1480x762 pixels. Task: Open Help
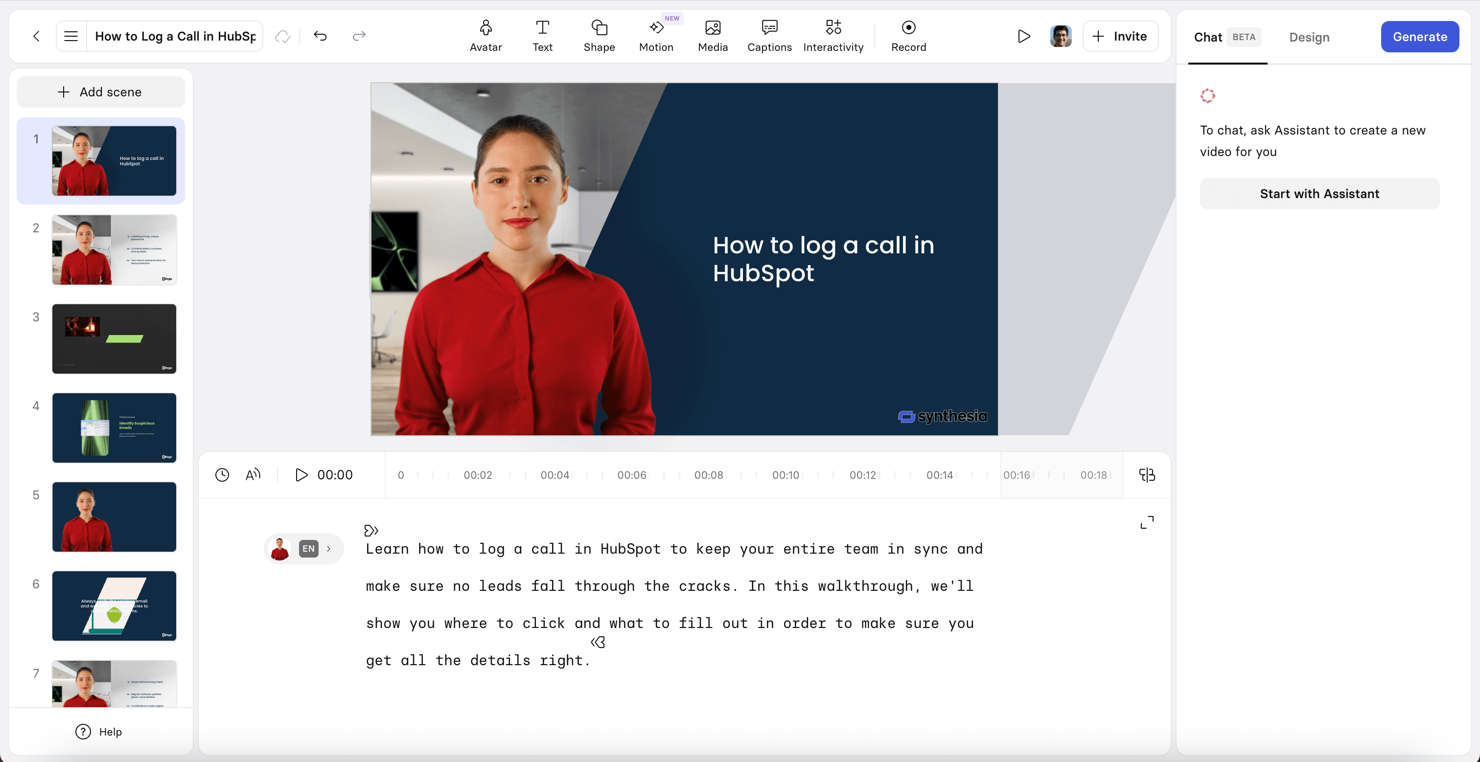tap(99, 732)
